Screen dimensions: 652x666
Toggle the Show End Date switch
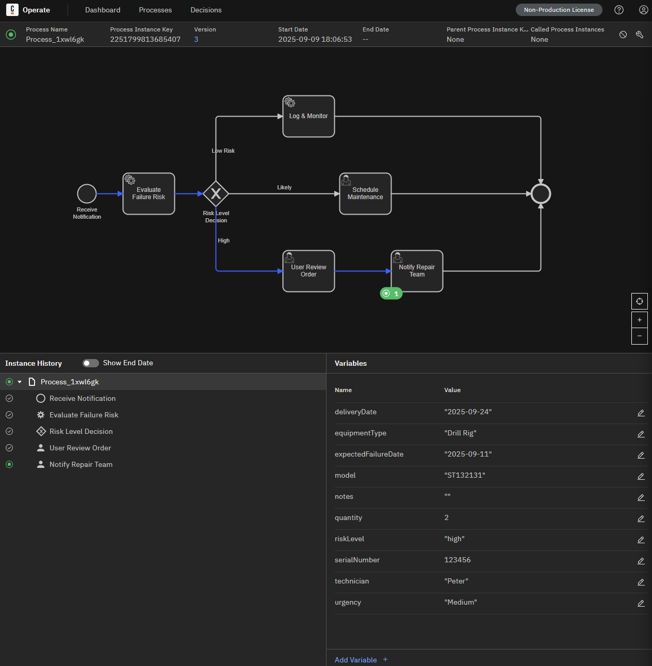[x=91, y=363]
